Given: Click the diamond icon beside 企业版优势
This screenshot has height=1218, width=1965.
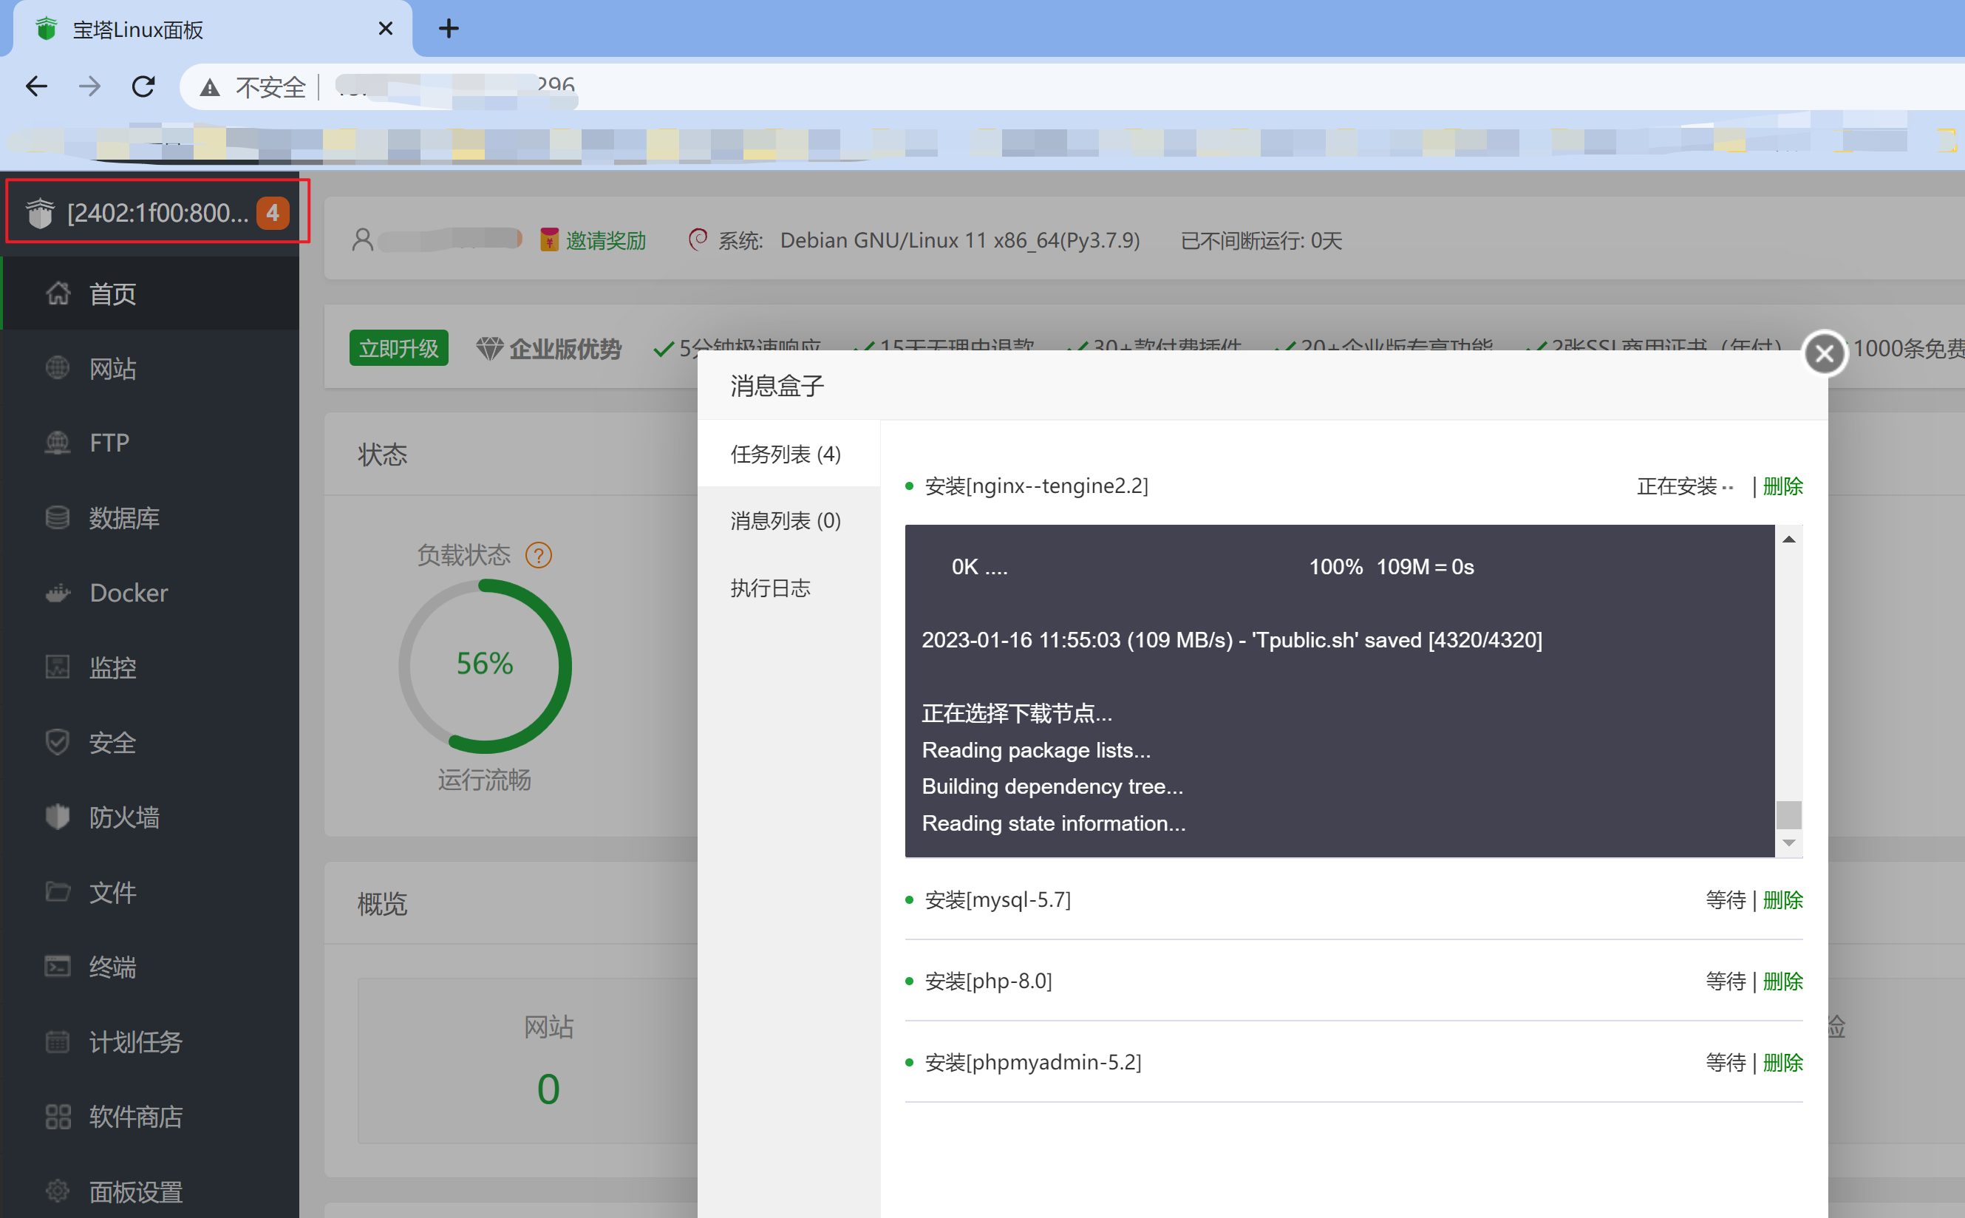Looking at the screenshot, I should [488, 349].
